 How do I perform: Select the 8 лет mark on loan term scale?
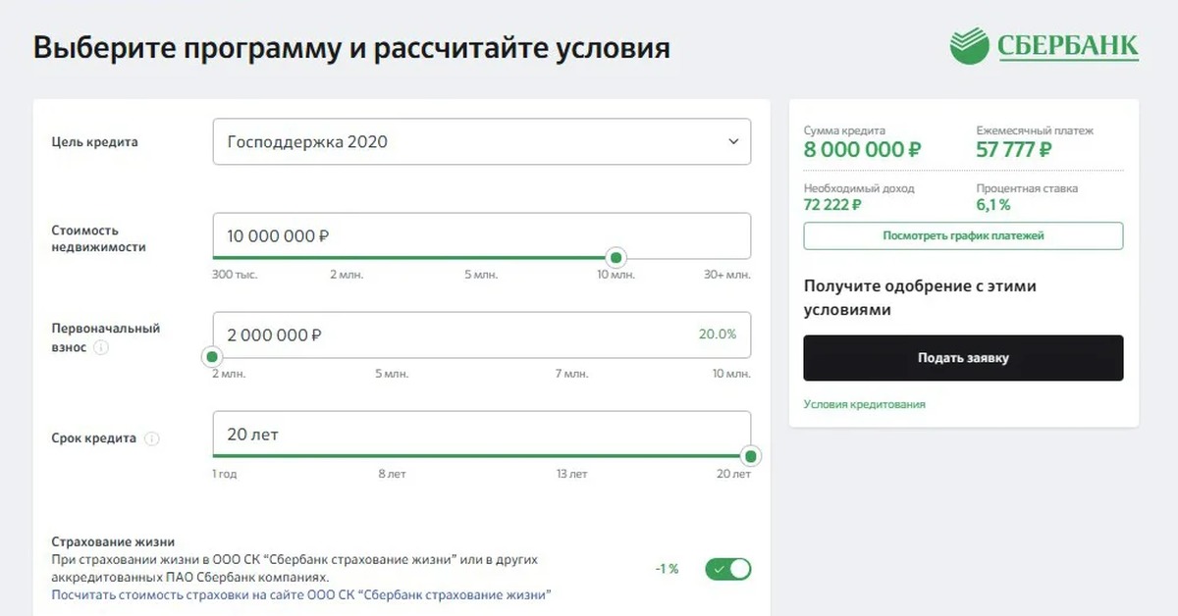[392, 474]
